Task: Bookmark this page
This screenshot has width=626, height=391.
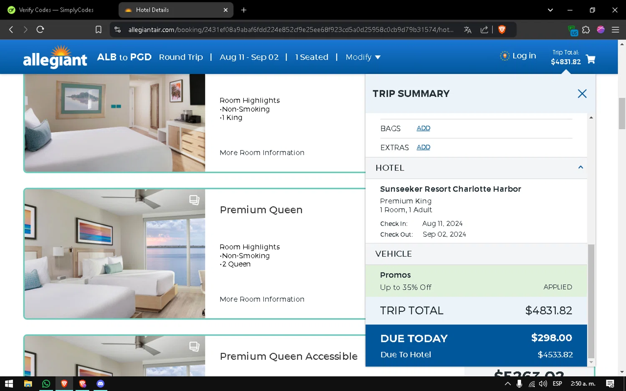Action: [98, 30]
